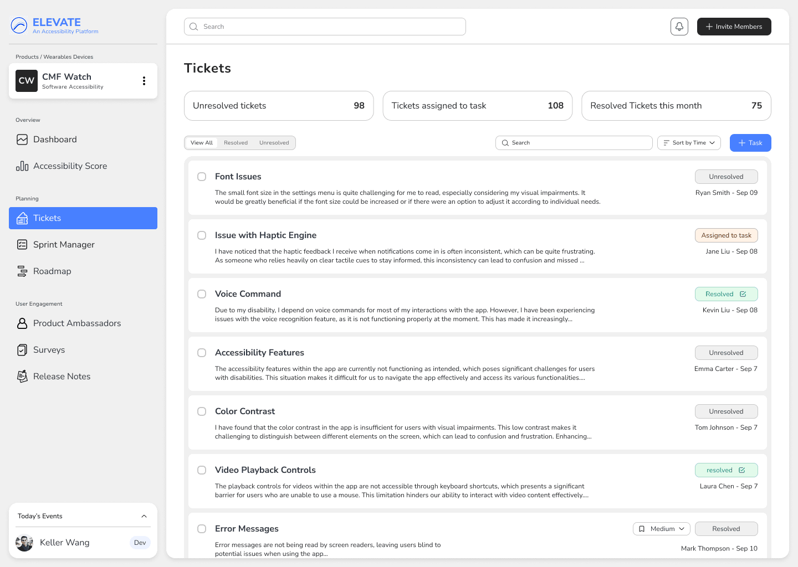The image size is (798, 567).
Task: Open the Sort by Time dropdown
Action: pos(689,143)
